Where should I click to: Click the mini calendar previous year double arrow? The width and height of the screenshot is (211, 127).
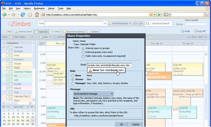[x=4, y=107]
